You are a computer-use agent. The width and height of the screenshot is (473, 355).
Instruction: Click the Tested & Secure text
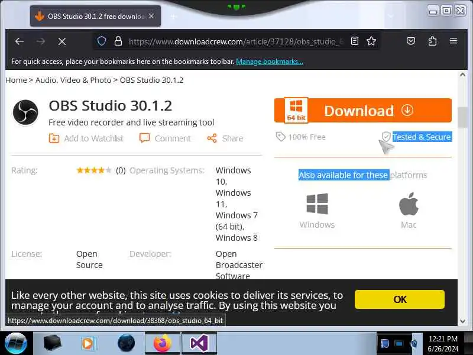[x=422, y=137]
